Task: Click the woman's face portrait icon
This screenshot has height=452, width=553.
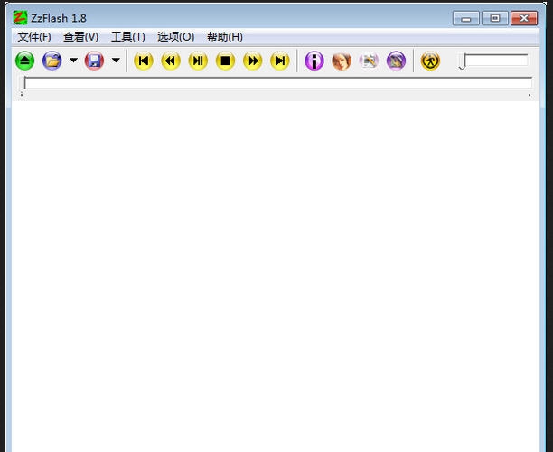Action: click(x=342, y=61)
